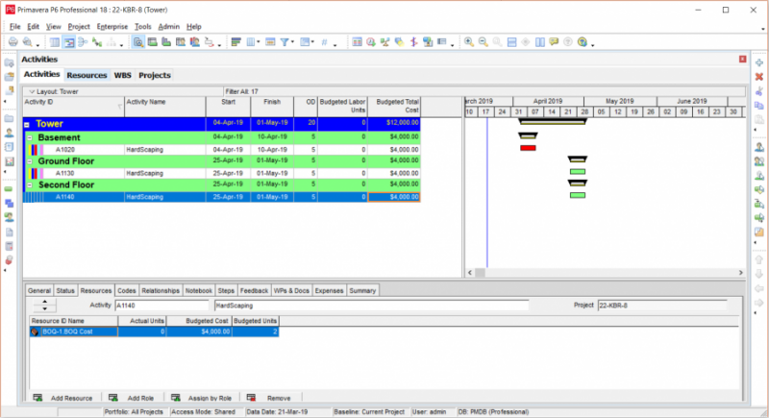Collapse the Basement WBS group
The image size is (769, 418).
coord(30,138)
